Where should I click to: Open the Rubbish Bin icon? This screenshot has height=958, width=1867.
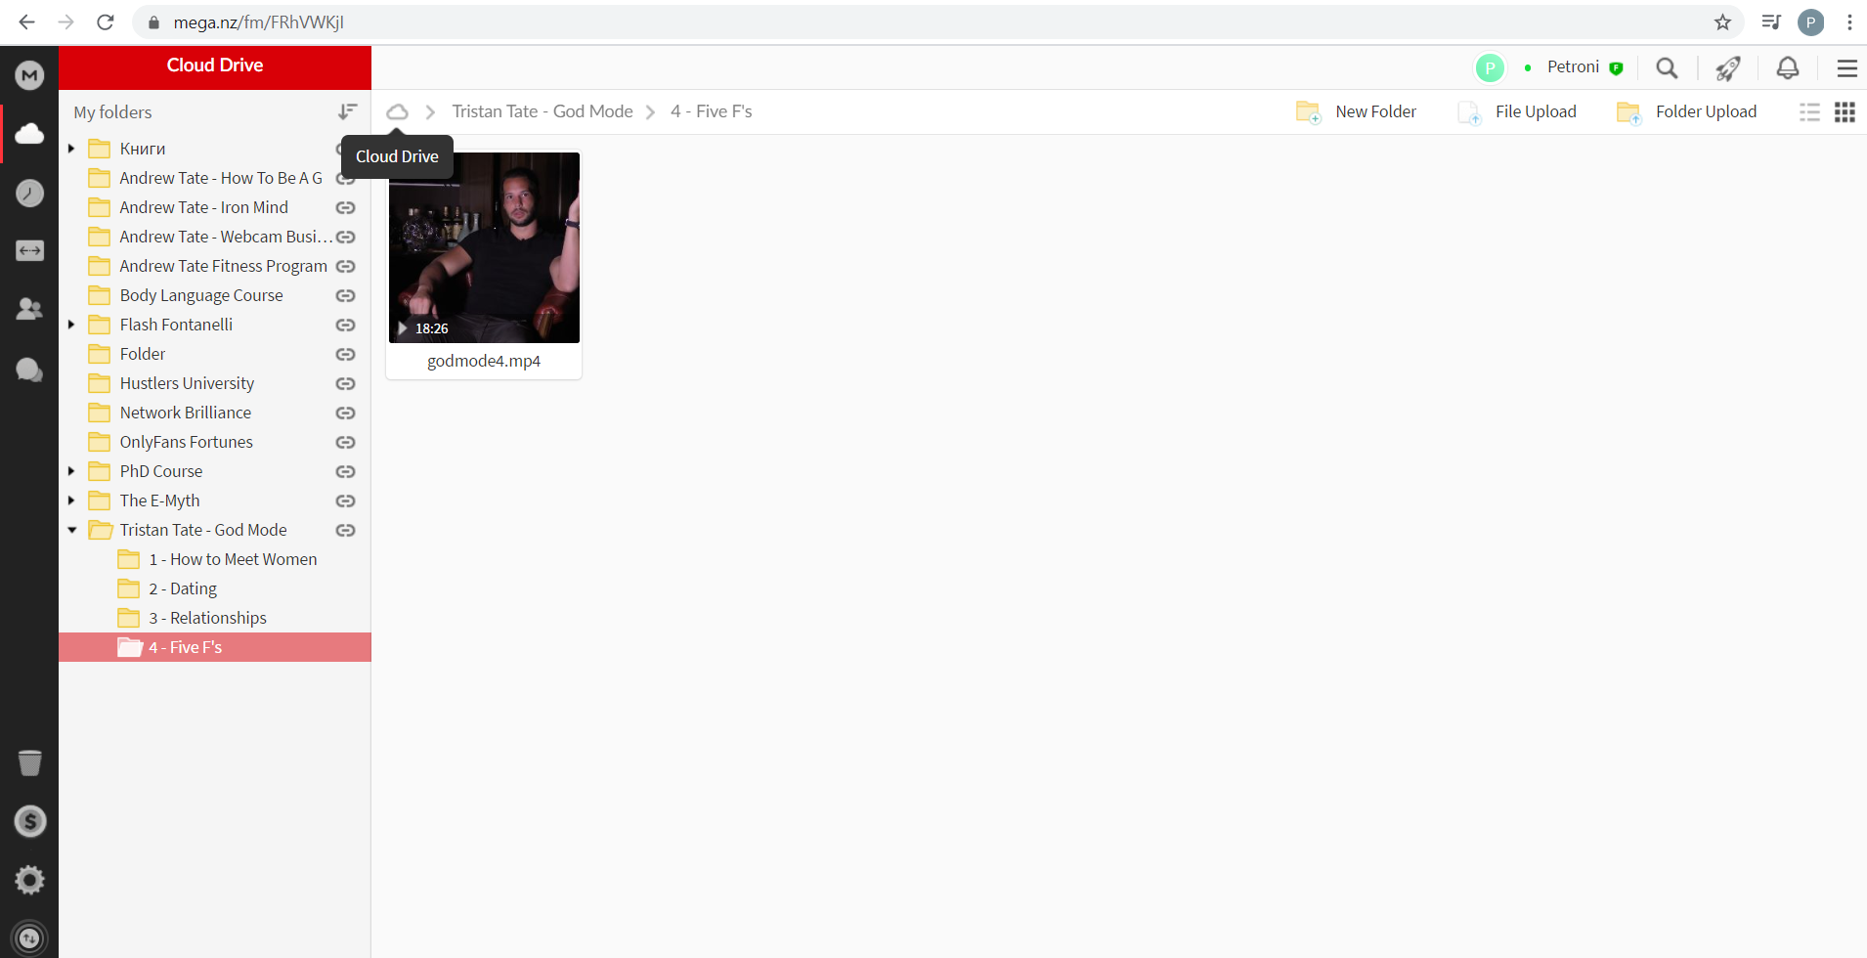(29, 762)
